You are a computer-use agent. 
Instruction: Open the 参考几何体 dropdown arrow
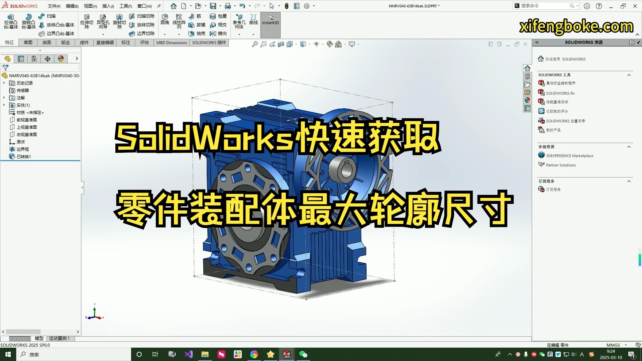click(239, 34)
